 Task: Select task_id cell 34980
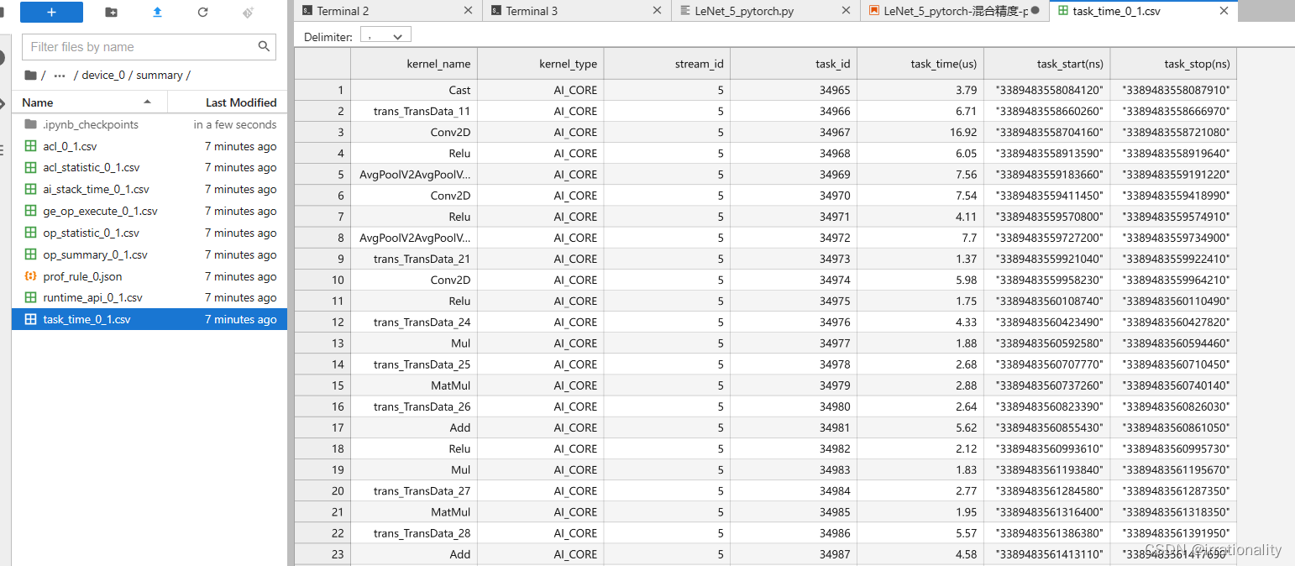pyautogui.click(x=794, y=406)
